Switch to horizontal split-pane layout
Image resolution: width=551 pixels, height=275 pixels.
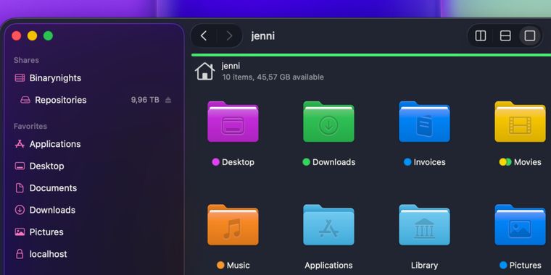pyautogui.click(x=505, y=35)
